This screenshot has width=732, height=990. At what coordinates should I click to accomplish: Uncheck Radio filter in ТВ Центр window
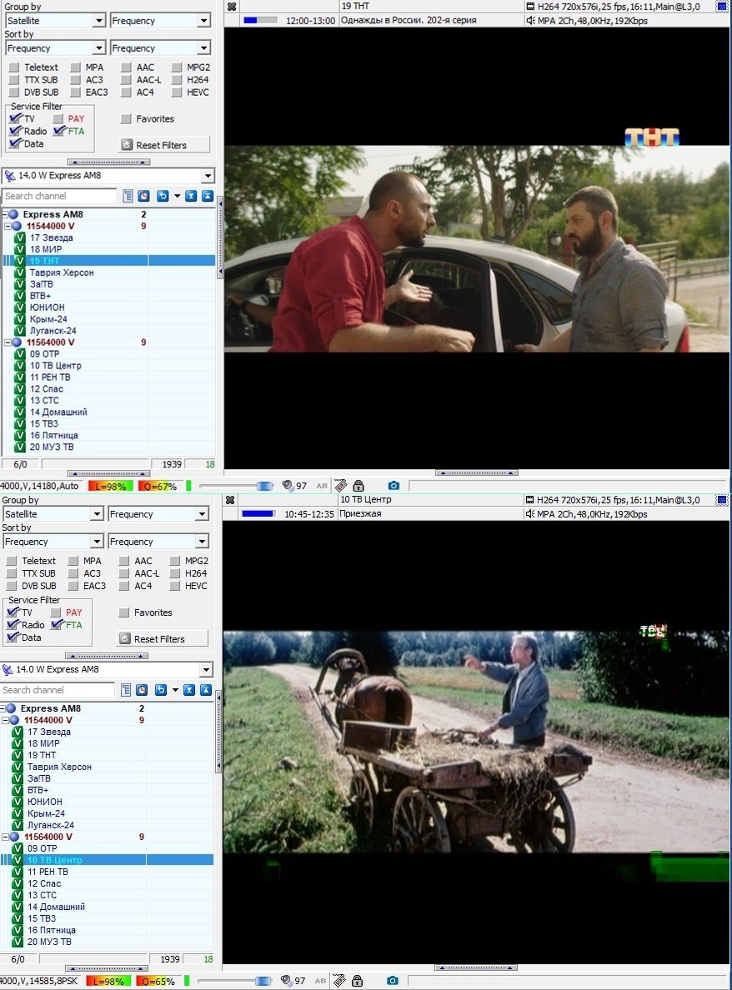pos(13,625)
